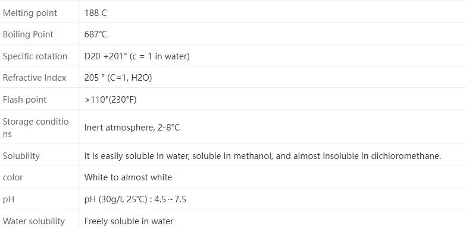Select the dichloromethane solubility description
Image resolution: width=466 pixels, height=229 pixels.
[262, 156]
